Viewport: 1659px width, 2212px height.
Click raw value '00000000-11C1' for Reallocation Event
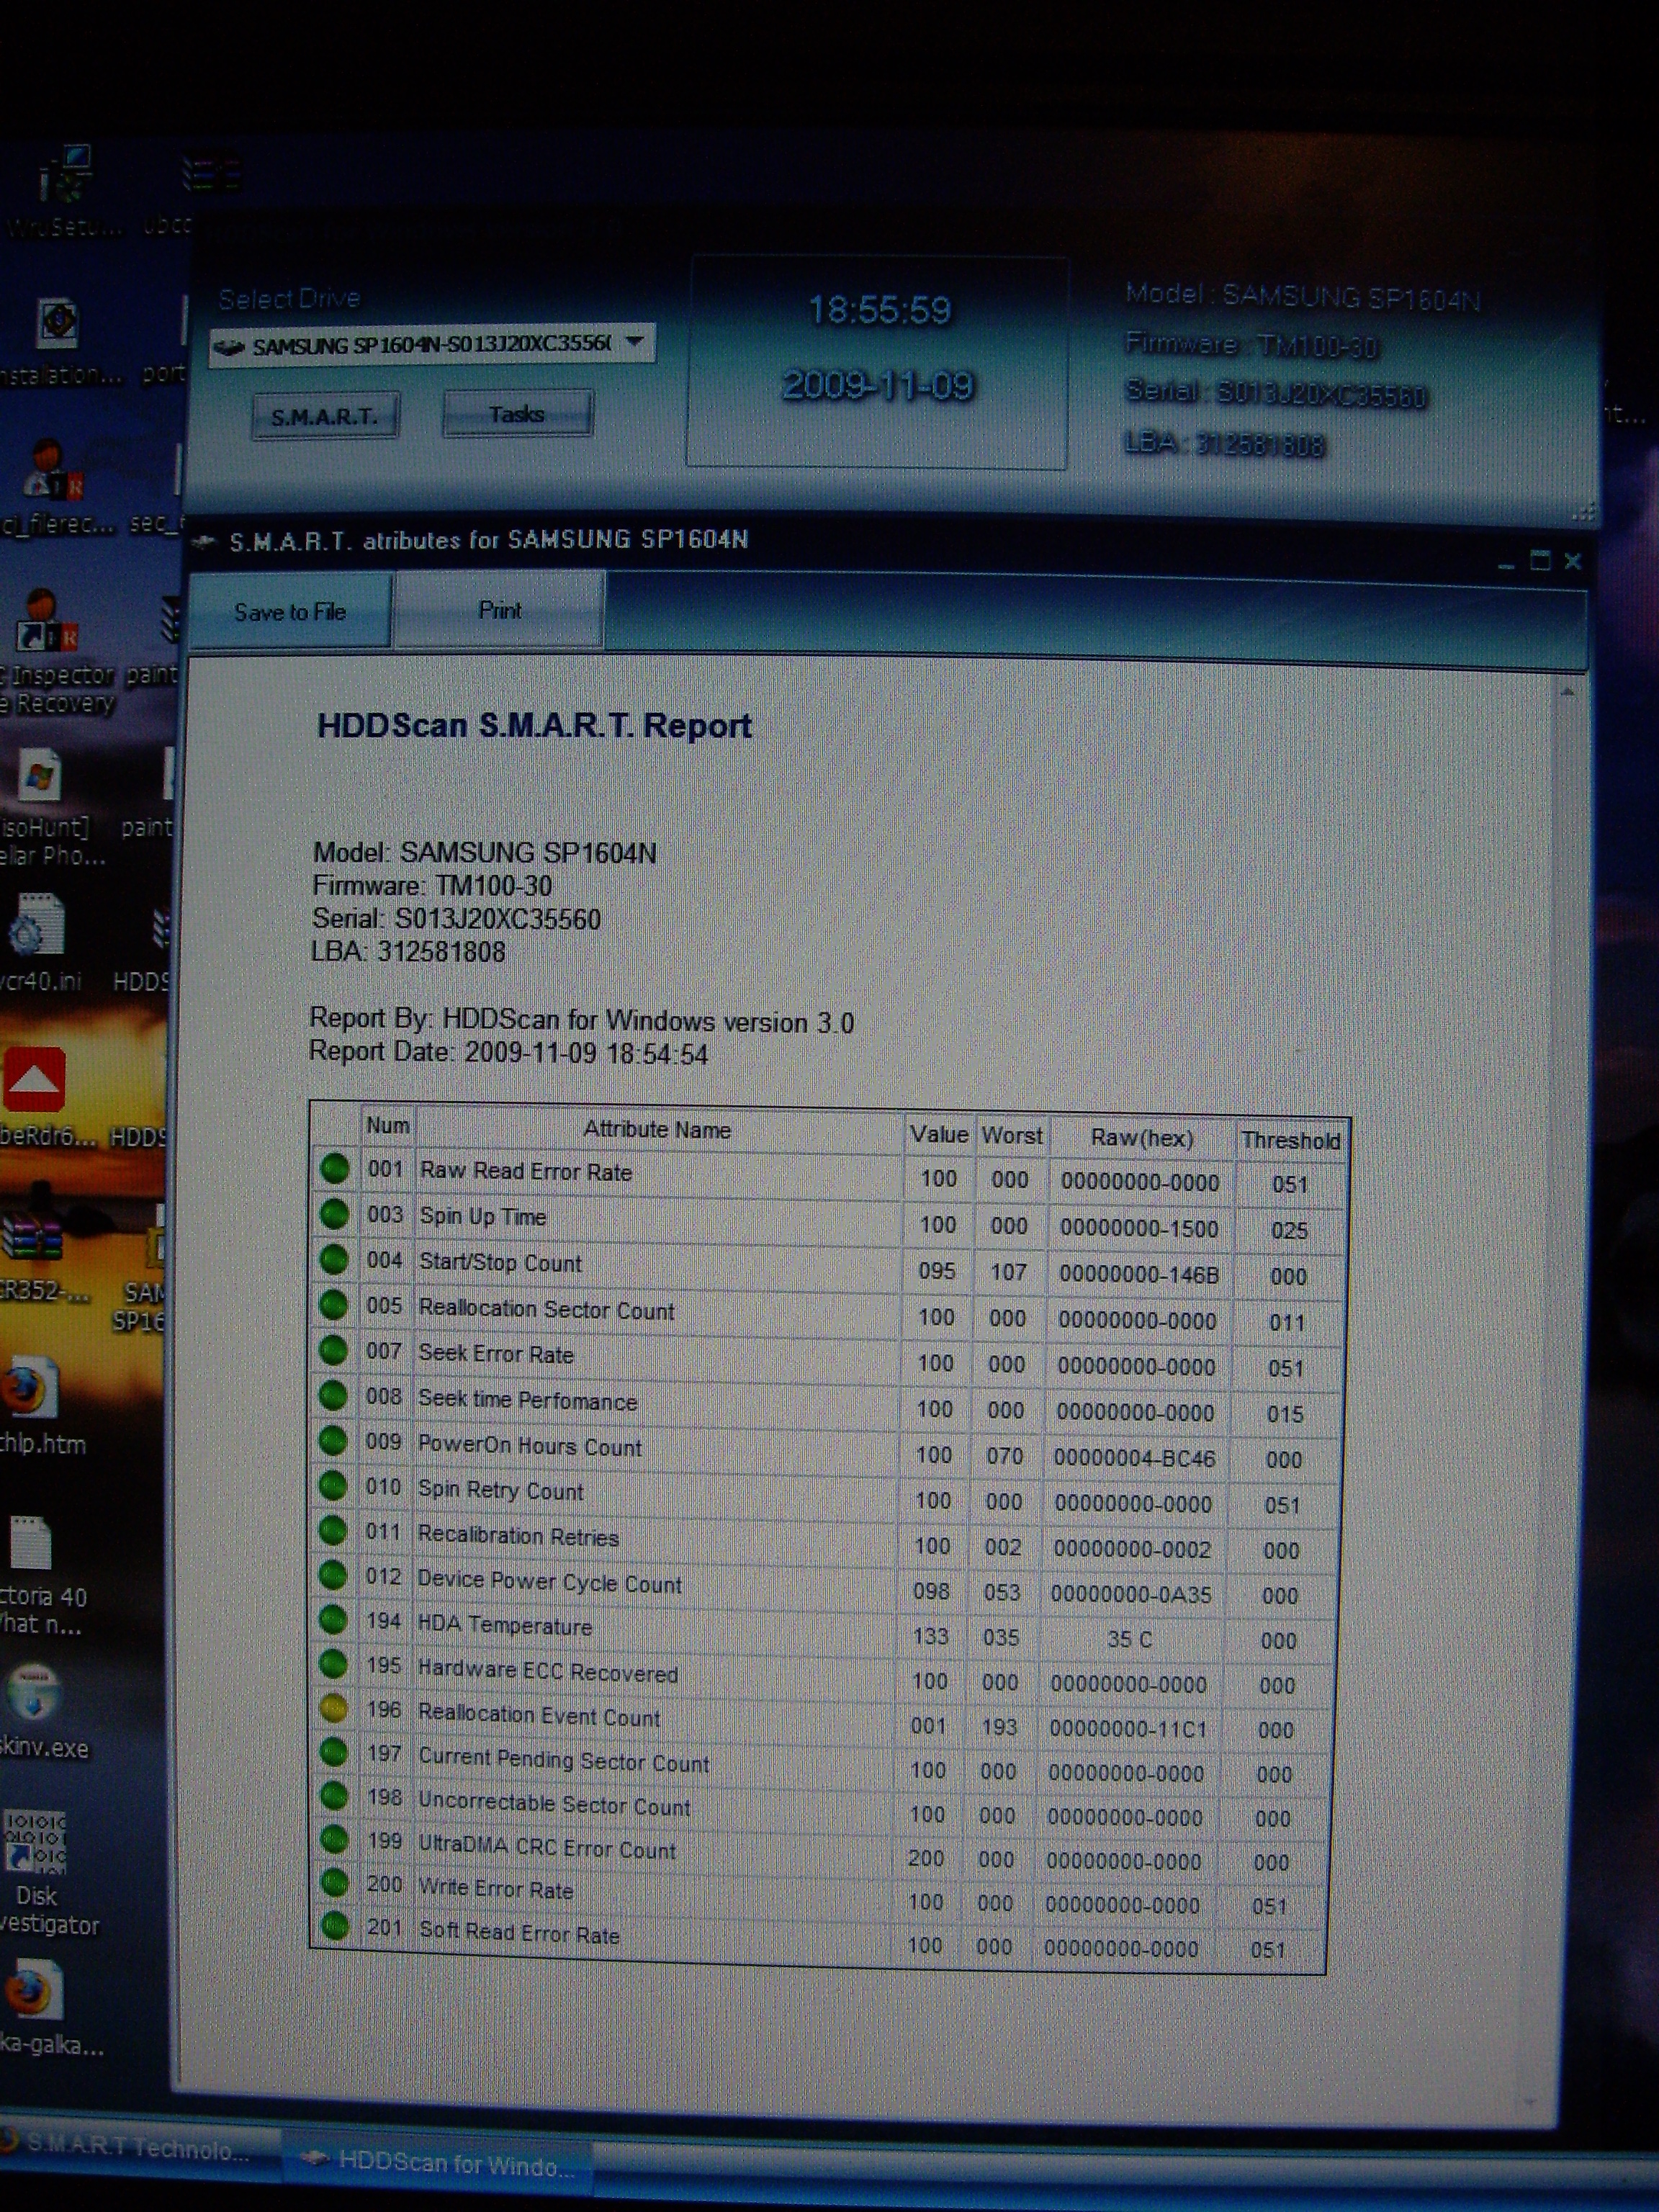(1128, 1729)
